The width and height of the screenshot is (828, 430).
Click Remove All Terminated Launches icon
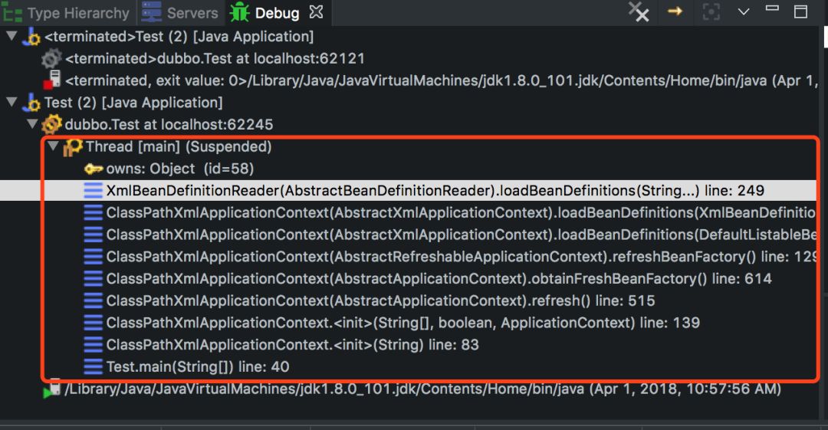[638, 11]
